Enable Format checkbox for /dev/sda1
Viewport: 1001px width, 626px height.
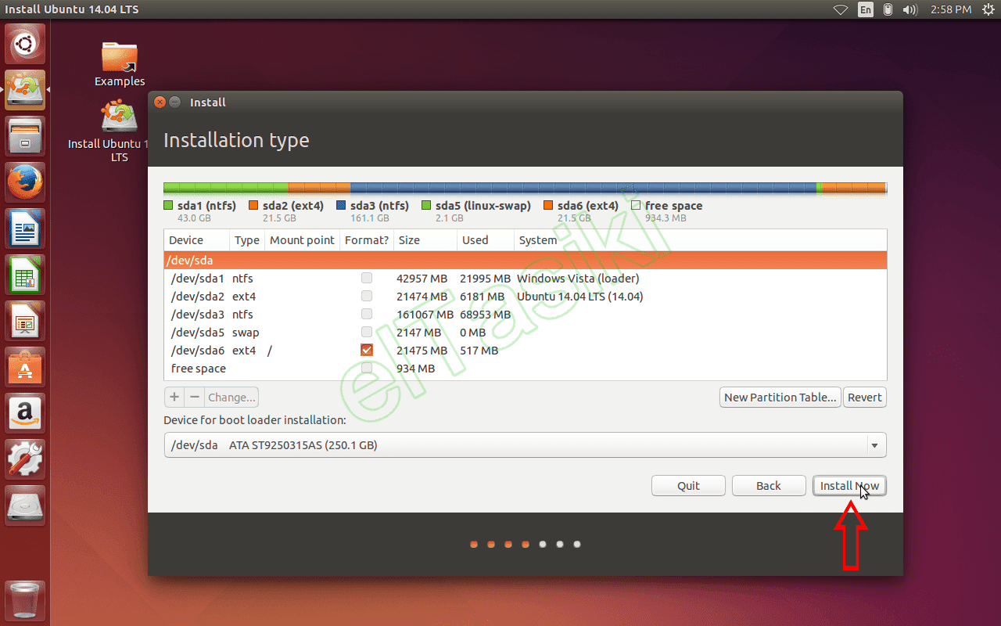(x=366, y=278)
